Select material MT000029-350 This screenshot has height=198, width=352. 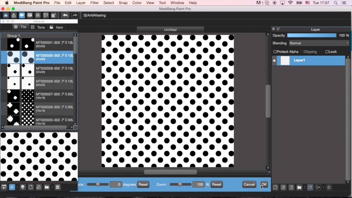pos(37,70)
